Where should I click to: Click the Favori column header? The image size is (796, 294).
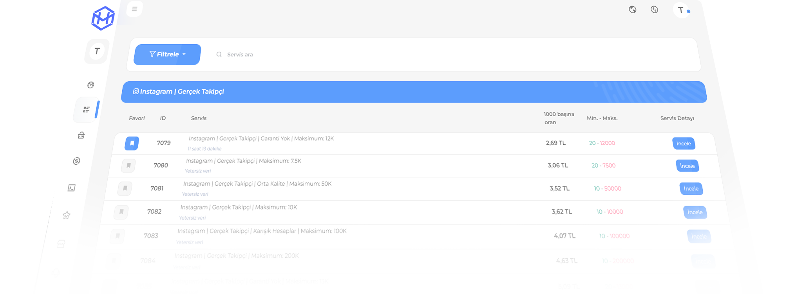tap(137, 118)
